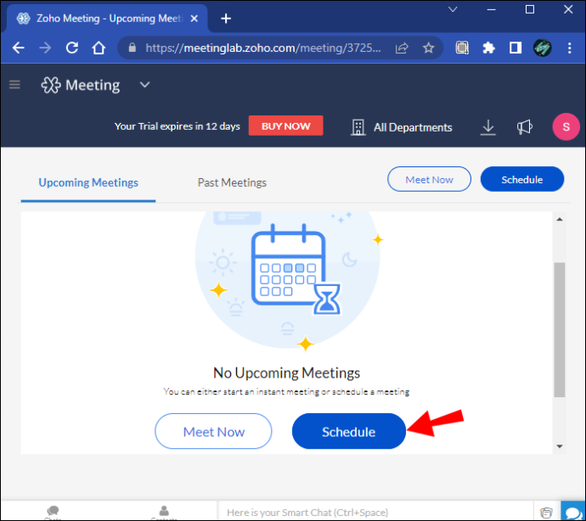Close the Zoho Meeting browser tab
The image size is (586, 521).
194,19
